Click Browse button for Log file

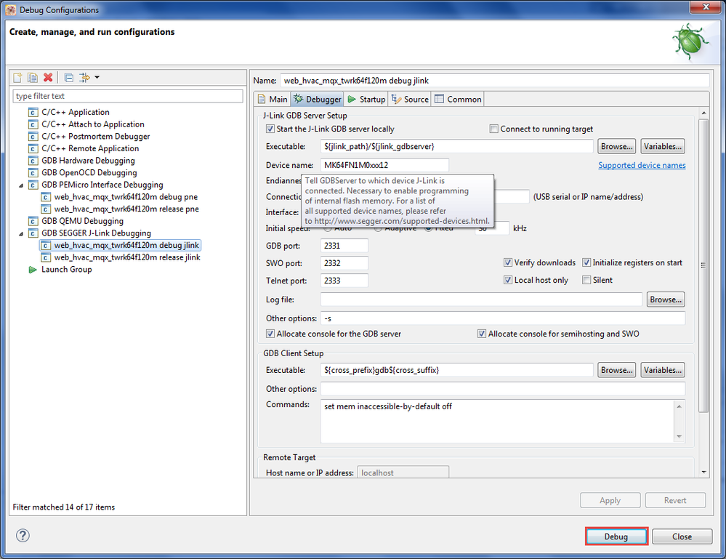666,299
